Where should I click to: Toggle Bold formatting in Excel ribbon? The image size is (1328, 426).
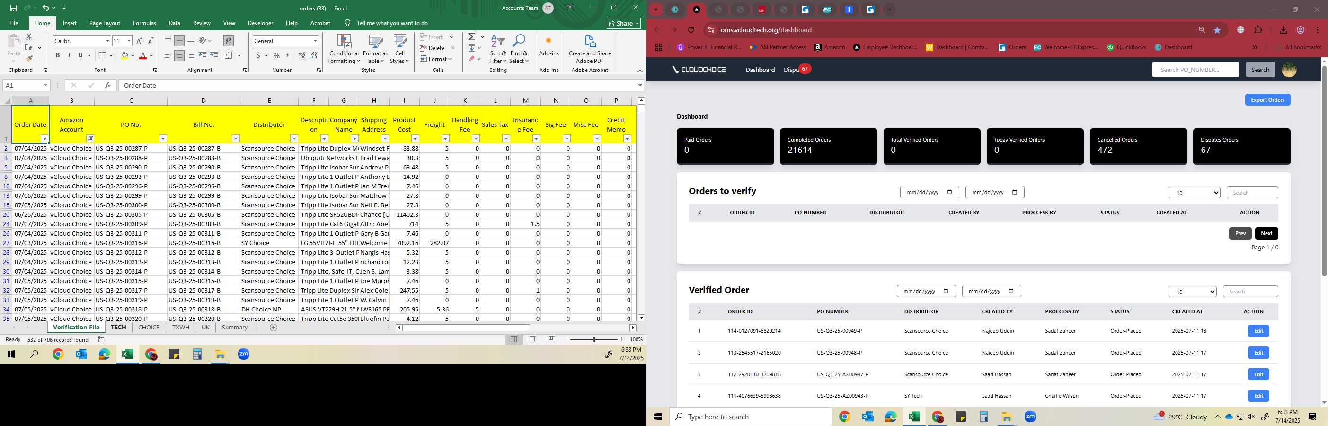tap(58, 56)
